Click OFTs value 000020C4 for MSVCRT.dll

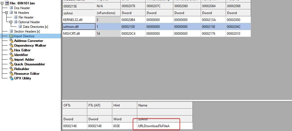coord(133,34)
